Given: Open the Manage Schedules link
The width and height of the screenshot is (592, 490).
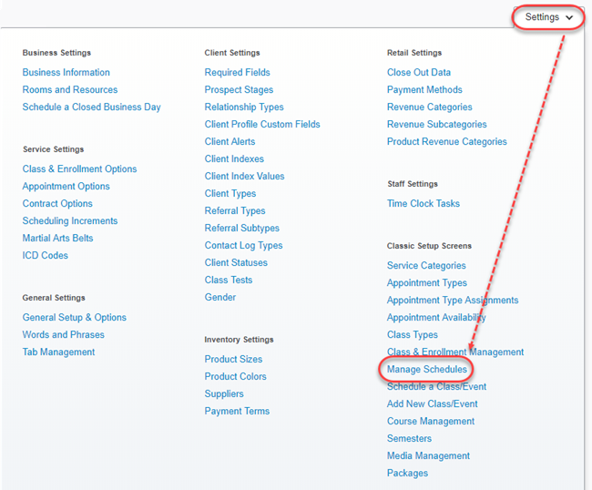Looking at the screenshot, I should pyautogui.click(x=426, y=370).
